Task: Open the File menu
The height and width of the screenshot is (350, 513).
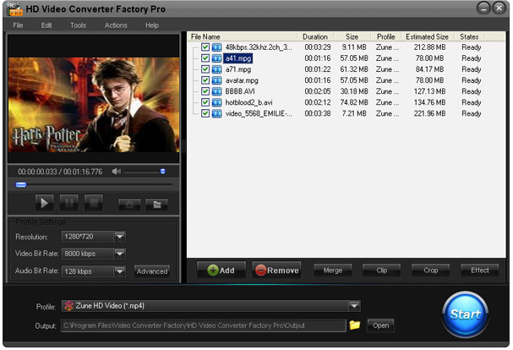Action: tap(18, 25)
